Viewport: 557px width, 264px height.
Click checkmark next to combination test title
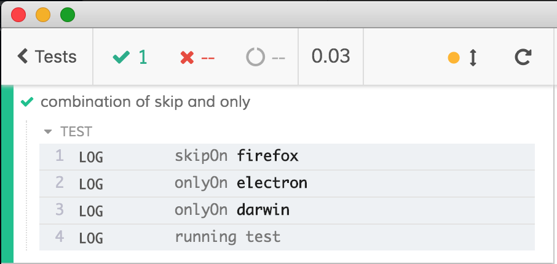point(27,102)
